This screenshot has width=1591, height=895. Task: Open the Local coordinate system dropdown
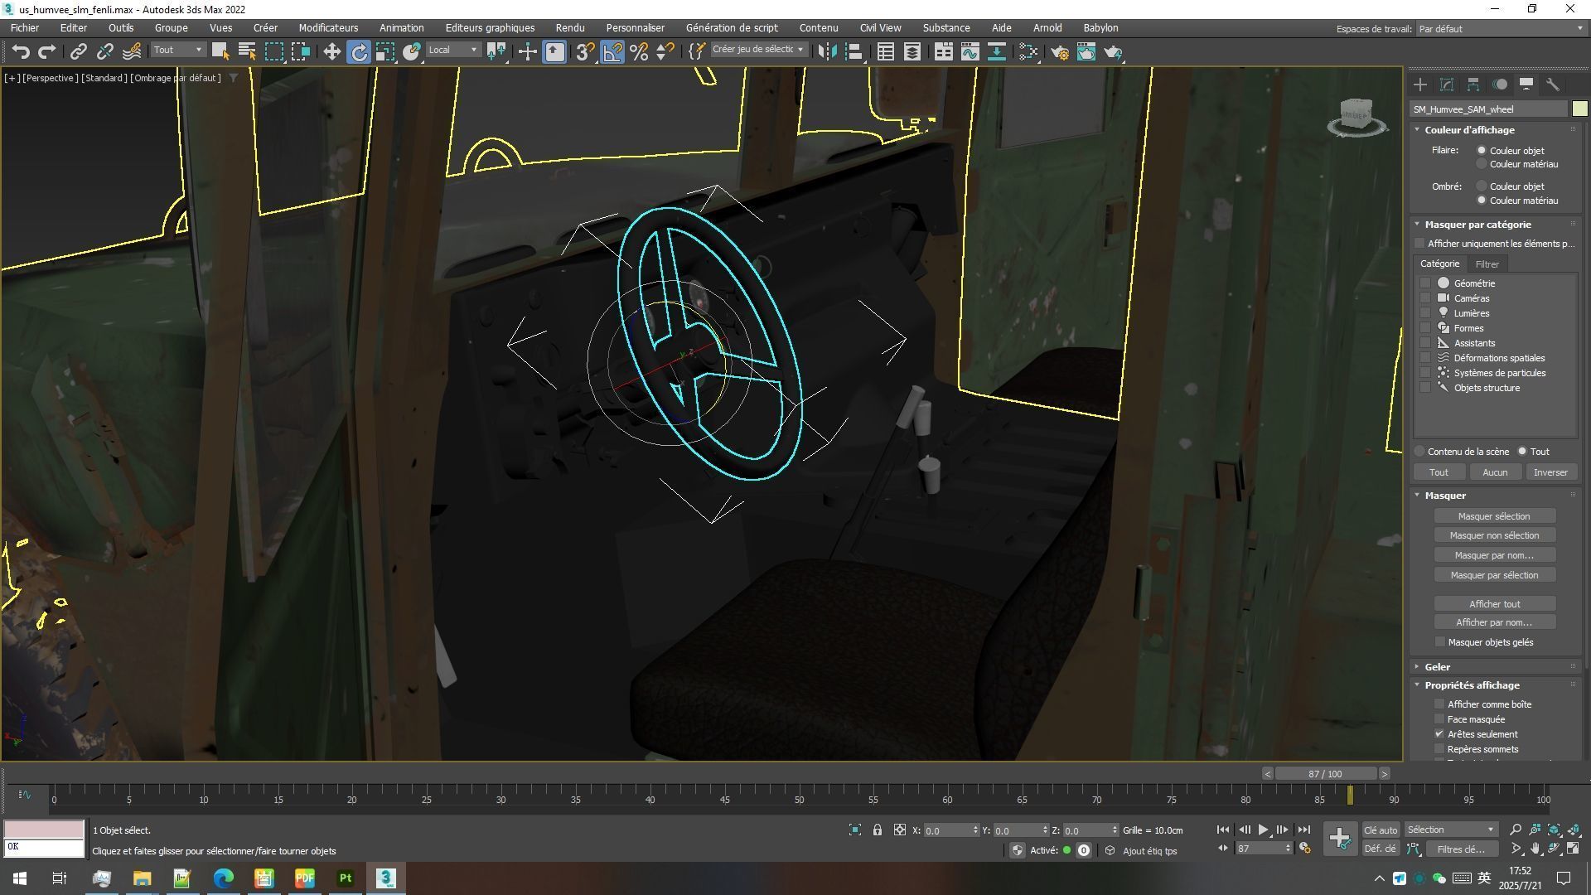tap(453, 51)
